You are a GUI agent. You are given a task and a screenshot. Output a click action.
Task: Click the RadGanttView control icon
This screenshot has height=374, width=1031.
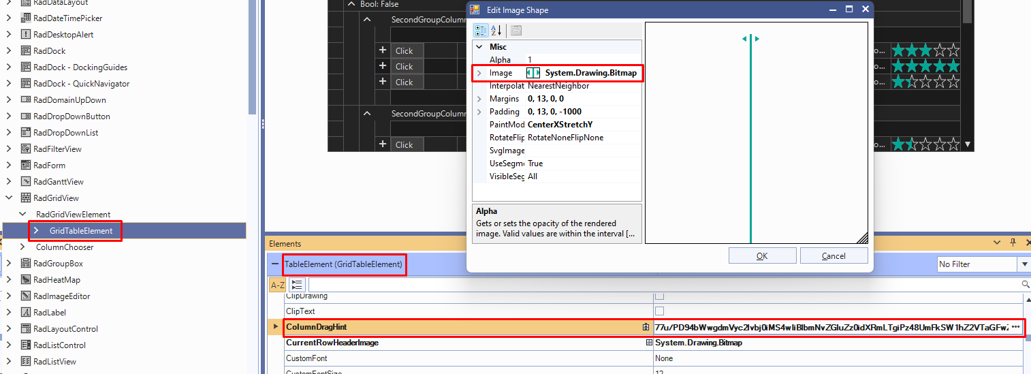[x=26, y=182]
